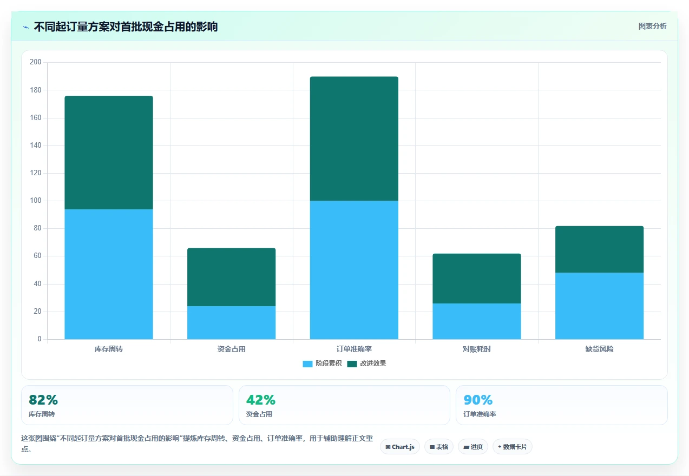689x476 pixels.
Task: Click the dark green 缺货风险 bar segment
Action: point(599,249)
